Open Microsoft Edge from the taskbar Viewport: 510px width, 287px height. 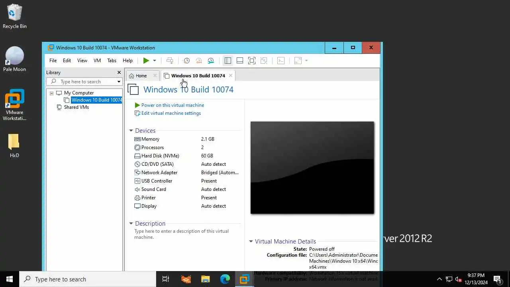coord(225,279)
